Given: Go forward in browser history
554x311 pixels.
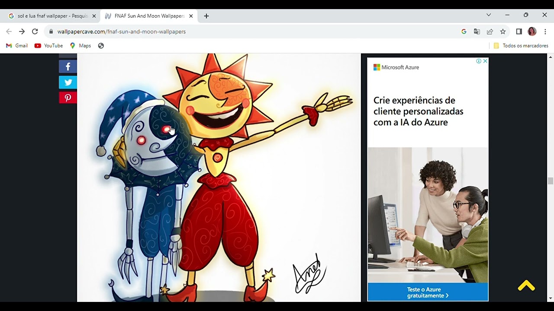Looking at the screenshot, I should pyautogui.click(x=22, y=32).
